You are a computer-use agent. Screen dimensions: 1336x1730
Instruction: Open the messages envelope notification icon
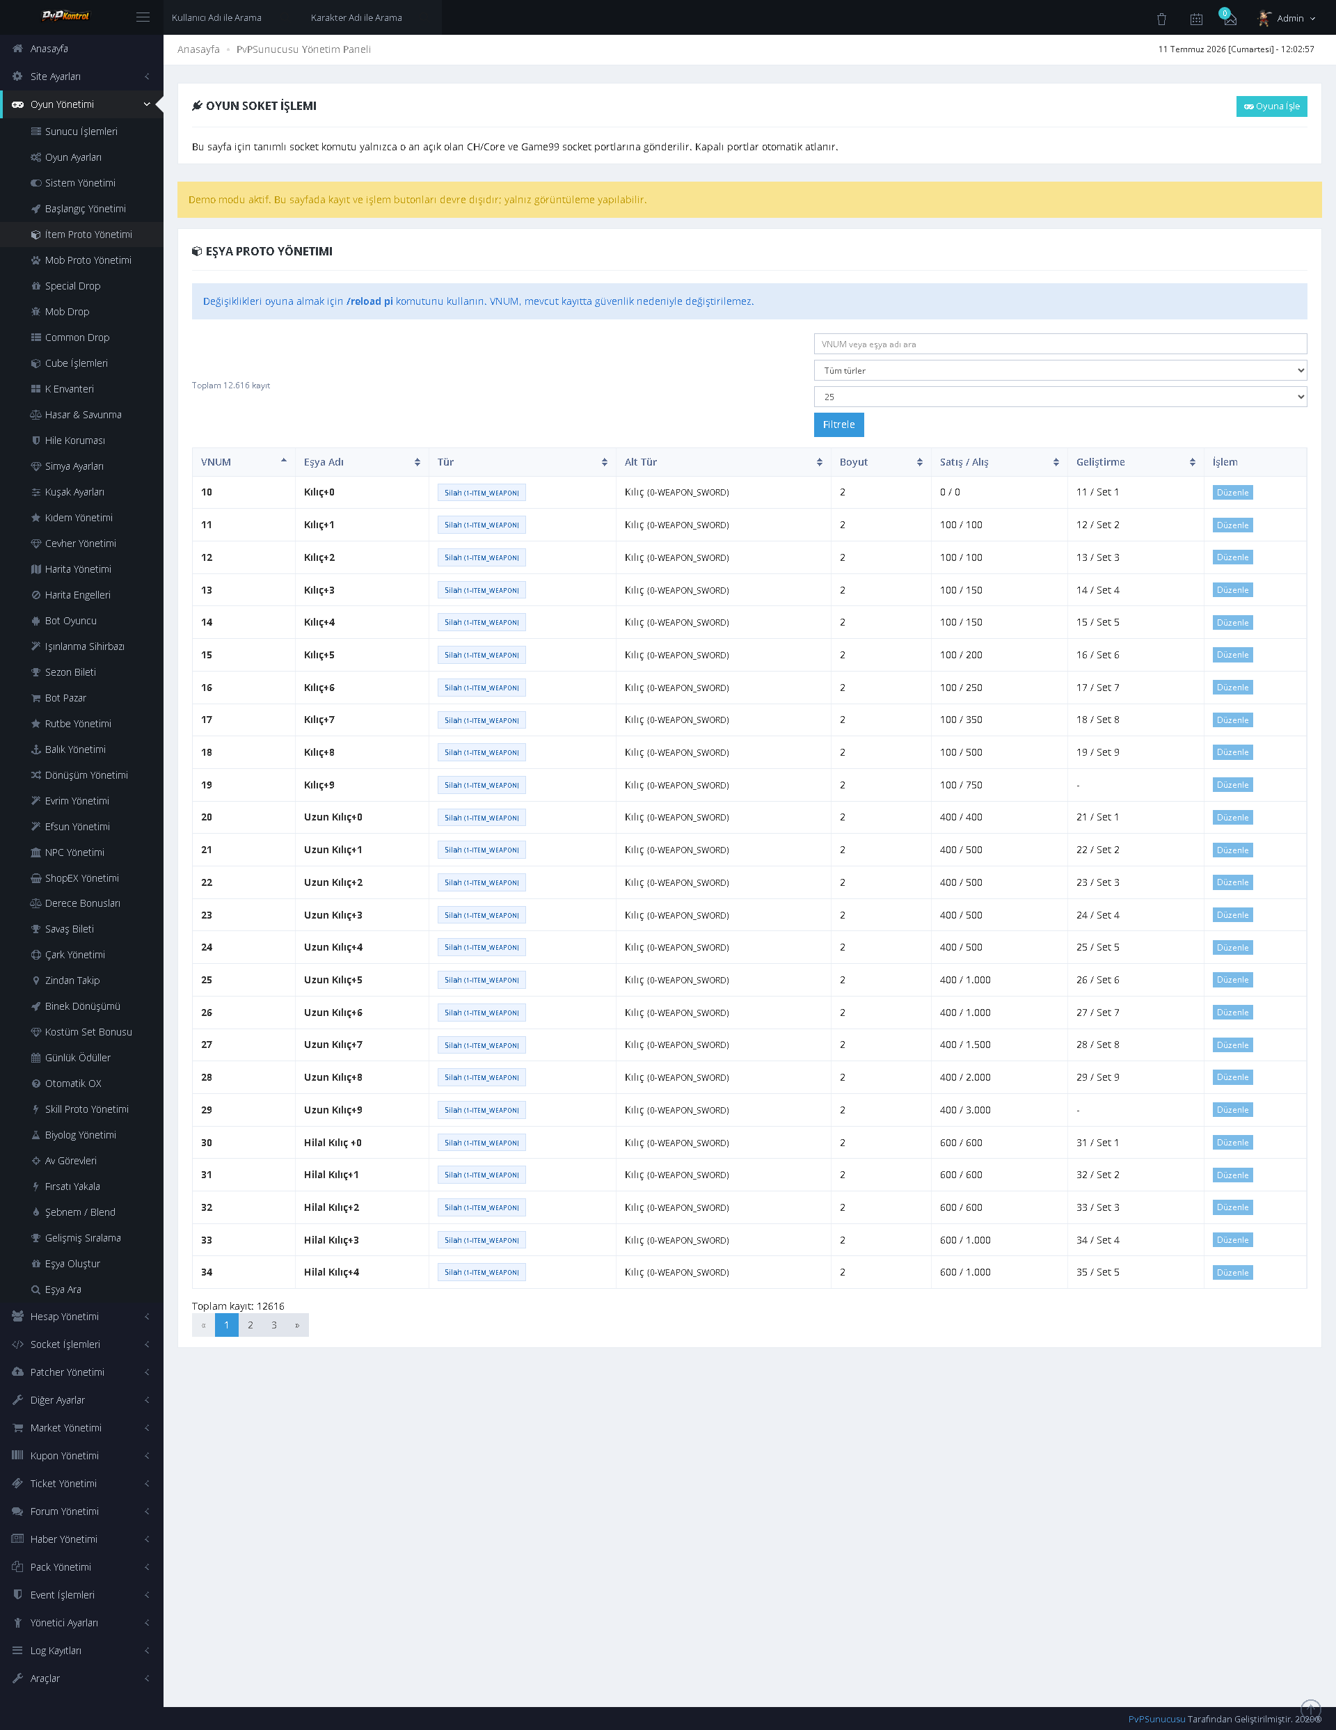[1230, 19]
